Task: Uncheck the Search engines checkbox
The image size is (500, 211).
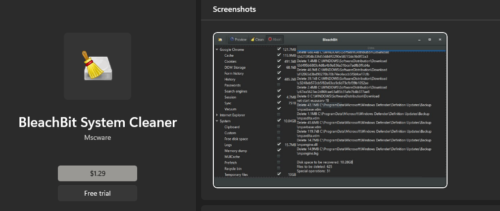Action: (x=279, y=91)
